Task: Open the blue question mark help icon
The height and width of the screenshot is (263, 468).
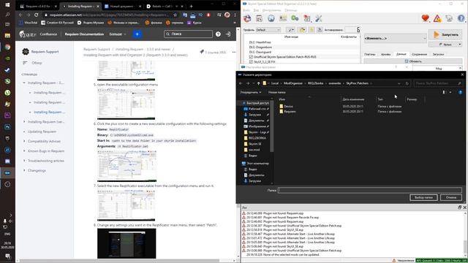Action: [461, 18]
